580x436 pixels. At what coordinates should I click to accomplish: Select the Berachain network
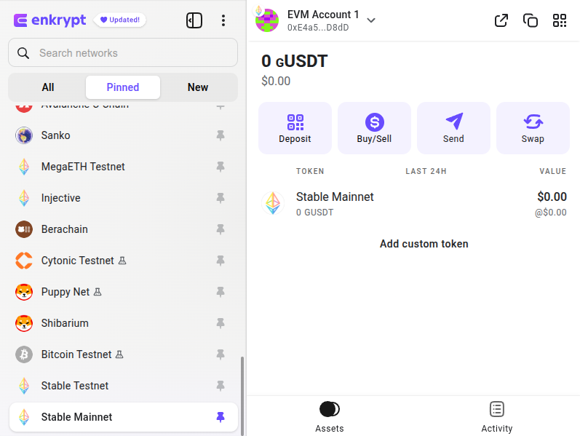123,229
